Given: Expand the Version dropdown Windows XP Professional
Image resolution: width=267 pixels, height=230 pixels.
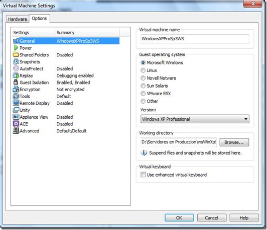Looking at the screenshot, I should pyautogui.click(x=195, y=119).
